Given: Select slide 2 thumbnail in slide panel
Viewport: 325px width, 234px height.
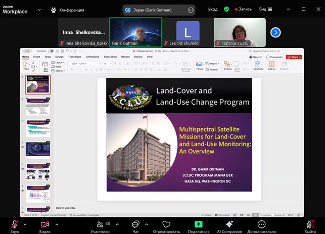Looking at the screenshot, I should [38, 106].
